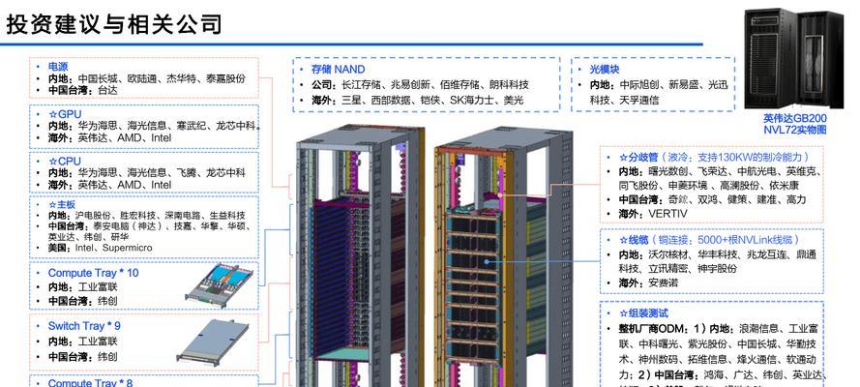Image resolution: width=860 pixels, height=387 pixels.
Task: Click the line starting 中国台湾：泰安电脑（神达）
Action: click(x=149, y=225)
